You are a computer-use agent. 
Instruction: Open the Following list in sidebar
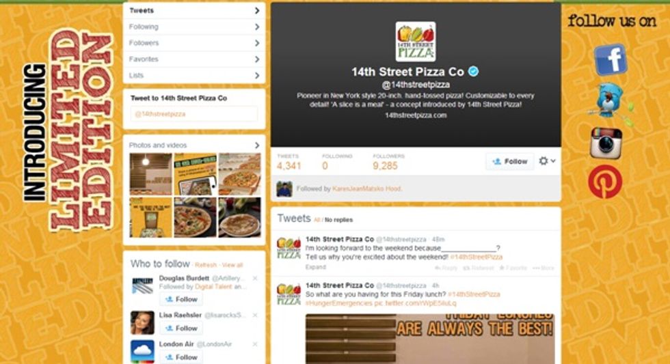(194, 27)
